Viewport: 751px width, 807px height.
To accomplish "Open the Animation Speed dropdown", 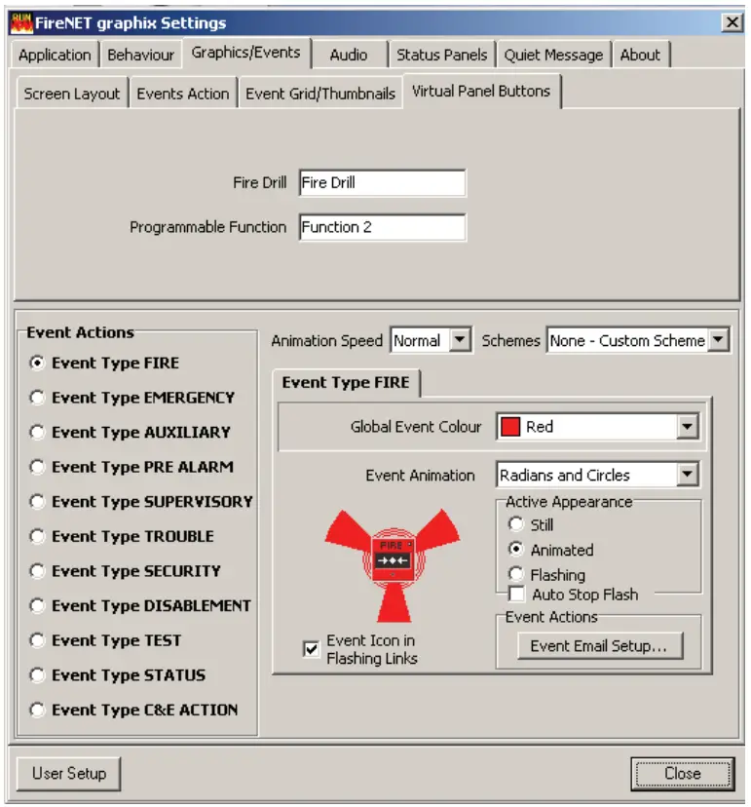I will coord(460,340).
